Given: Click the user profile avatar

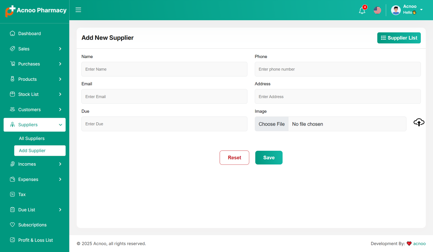Looking at the screenshot, I should coord(396,10).
